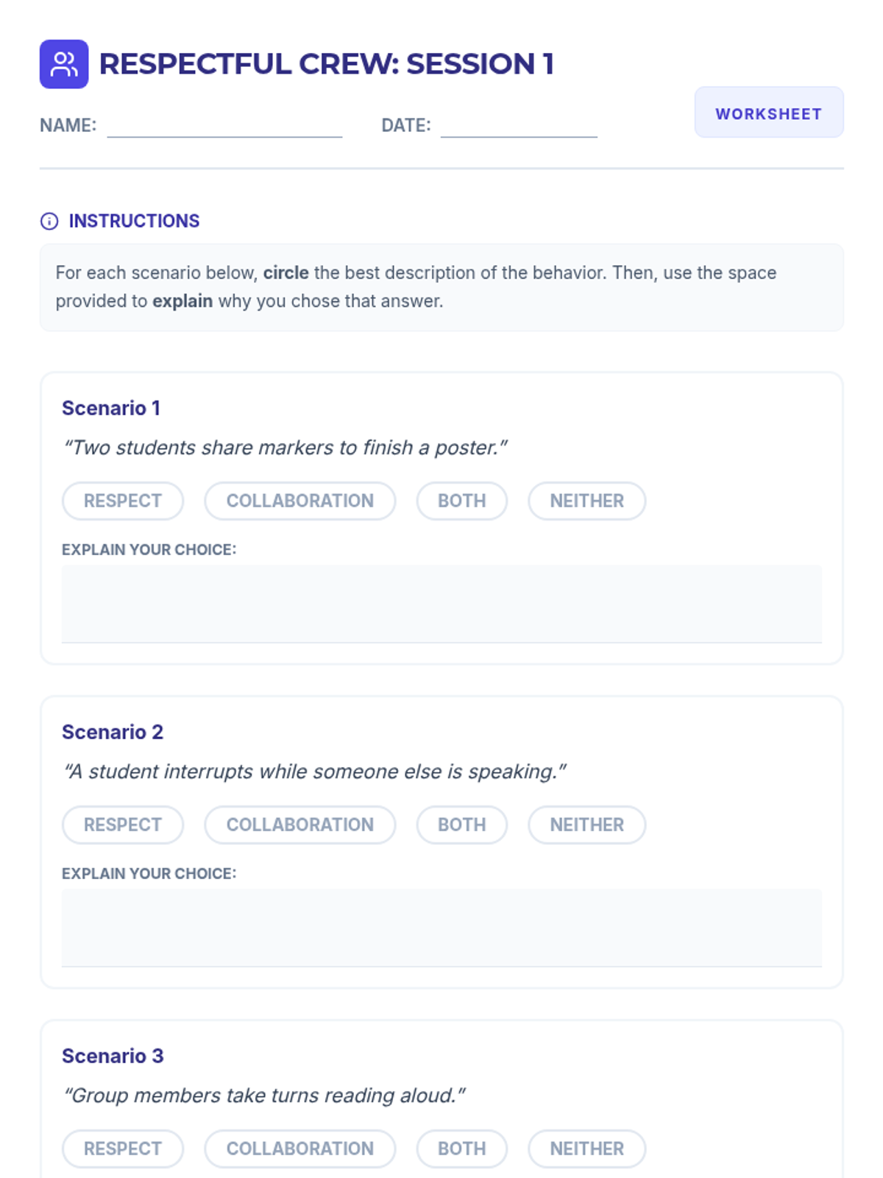
Task: Select RESPECT for Scenario 3
Action: (x=123, y=1149)
